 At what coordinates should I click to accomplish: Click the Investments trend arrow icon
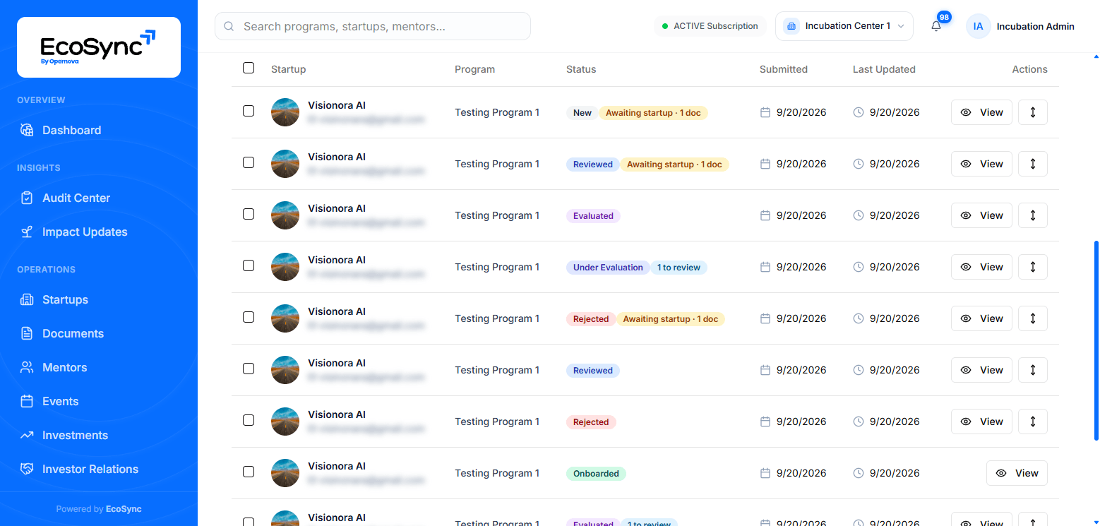pyautogui.click(x=27, y=435)
